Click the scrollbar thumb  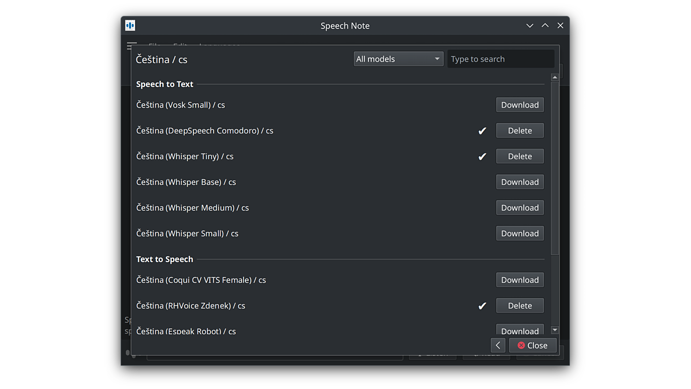555,166
